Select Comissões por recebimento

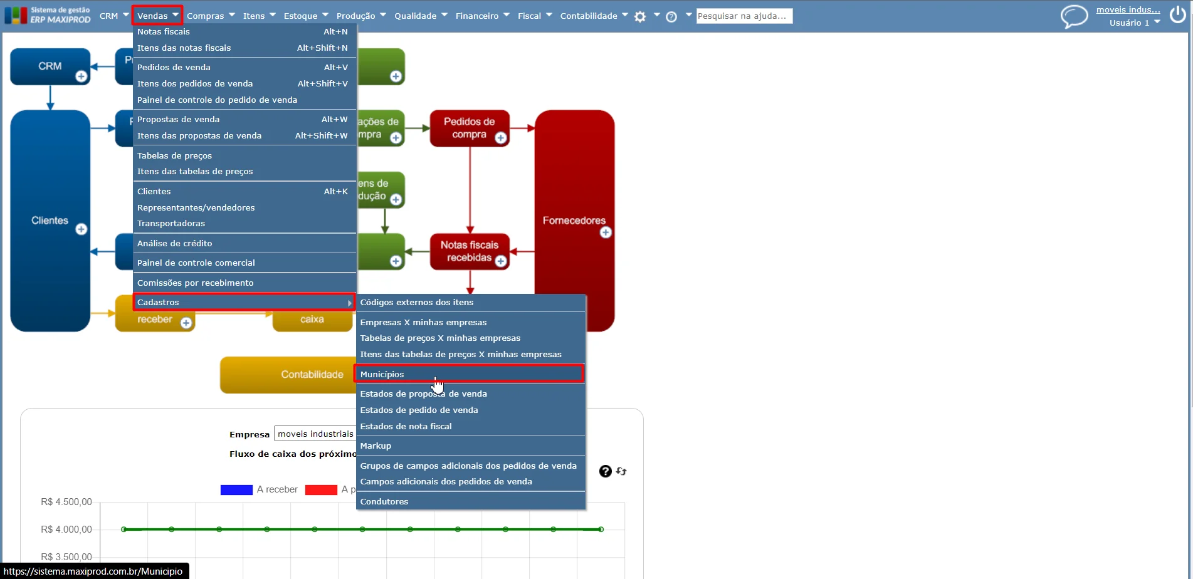click(x=245, y=283)
